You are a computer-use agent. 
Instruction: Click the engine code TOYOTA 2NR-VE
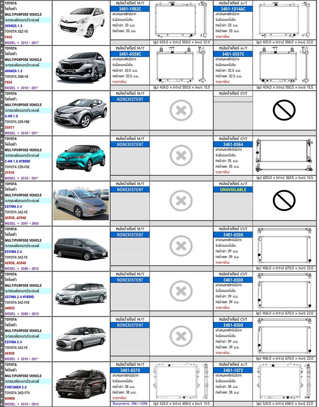[17, 77]
